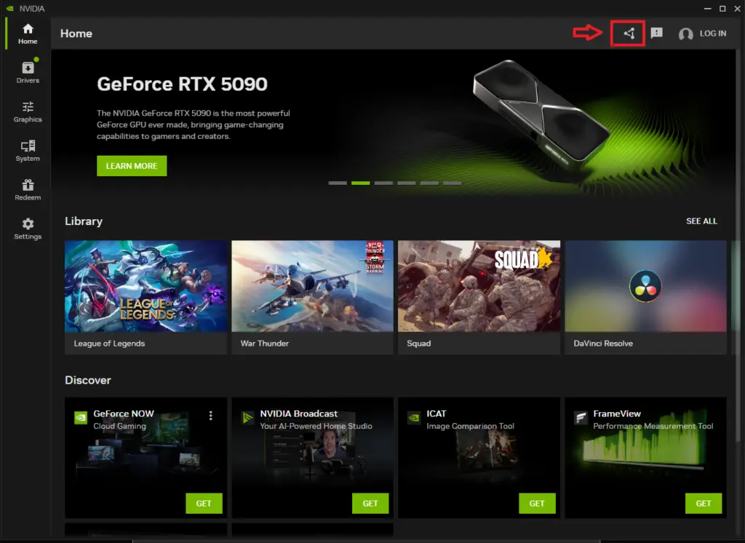Click the 'GeForce RTX 5090' banner heading
Image resolution: width=745 pixels, height=543 pixels.
(x=182, y=84)
